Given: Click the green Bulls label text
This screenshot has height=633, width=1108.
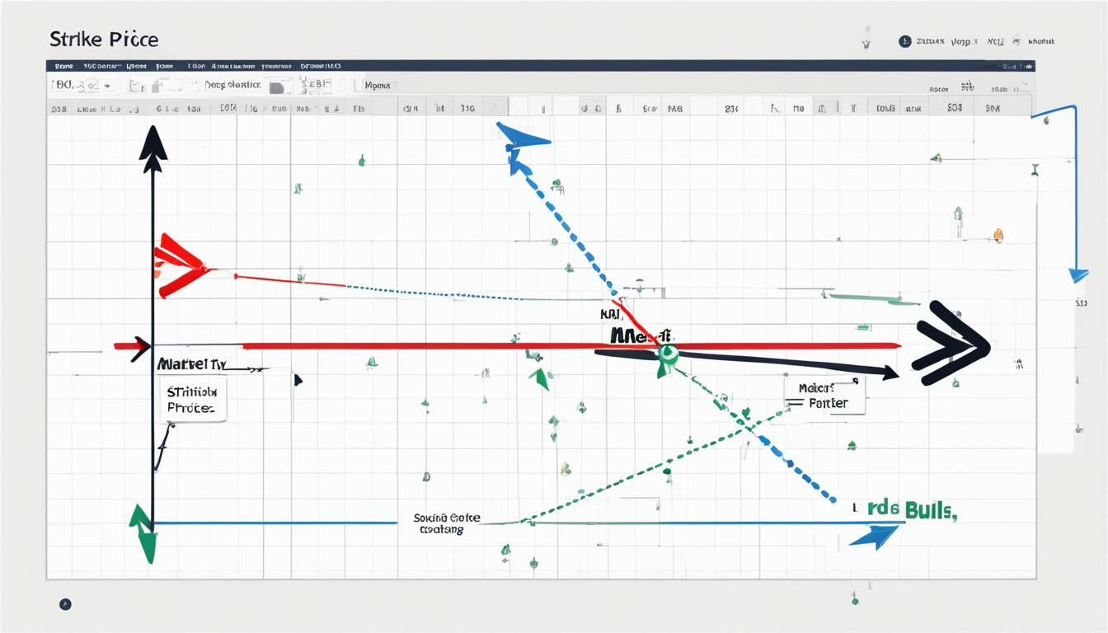Looking at the screenshot, I should (x=930, y=509).
